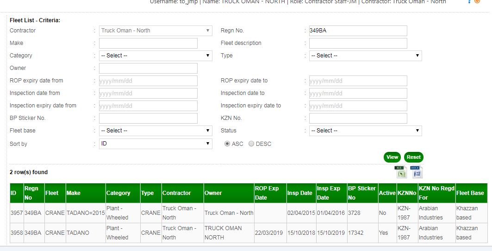492x251 pixels.
Task: Export results to XLS spreadsheet
Action: tap(401, 172)
